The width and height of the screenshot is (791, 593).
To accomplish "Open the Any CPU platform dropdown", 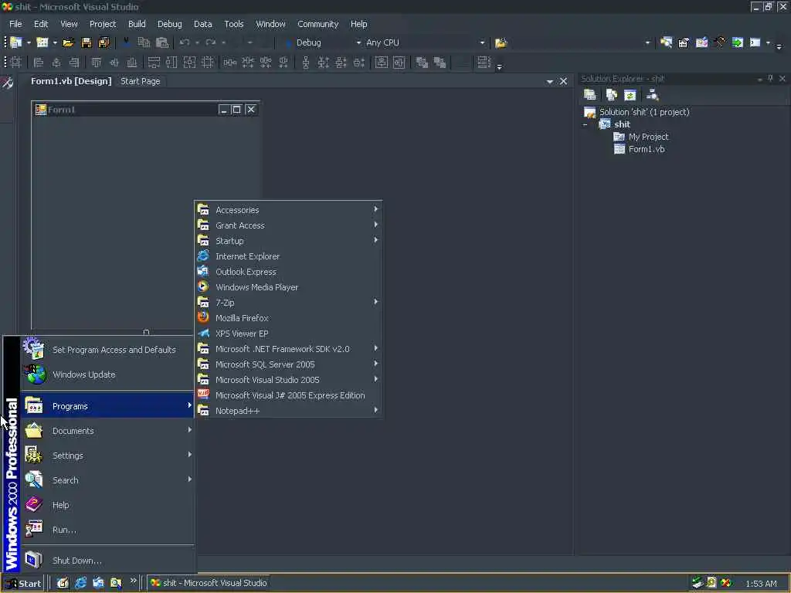I will (x=482, y=43).
